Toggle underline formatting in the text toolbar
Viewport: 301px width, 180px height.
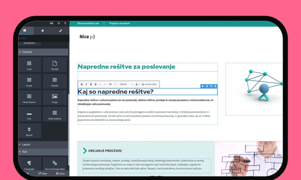coord(91,84)
